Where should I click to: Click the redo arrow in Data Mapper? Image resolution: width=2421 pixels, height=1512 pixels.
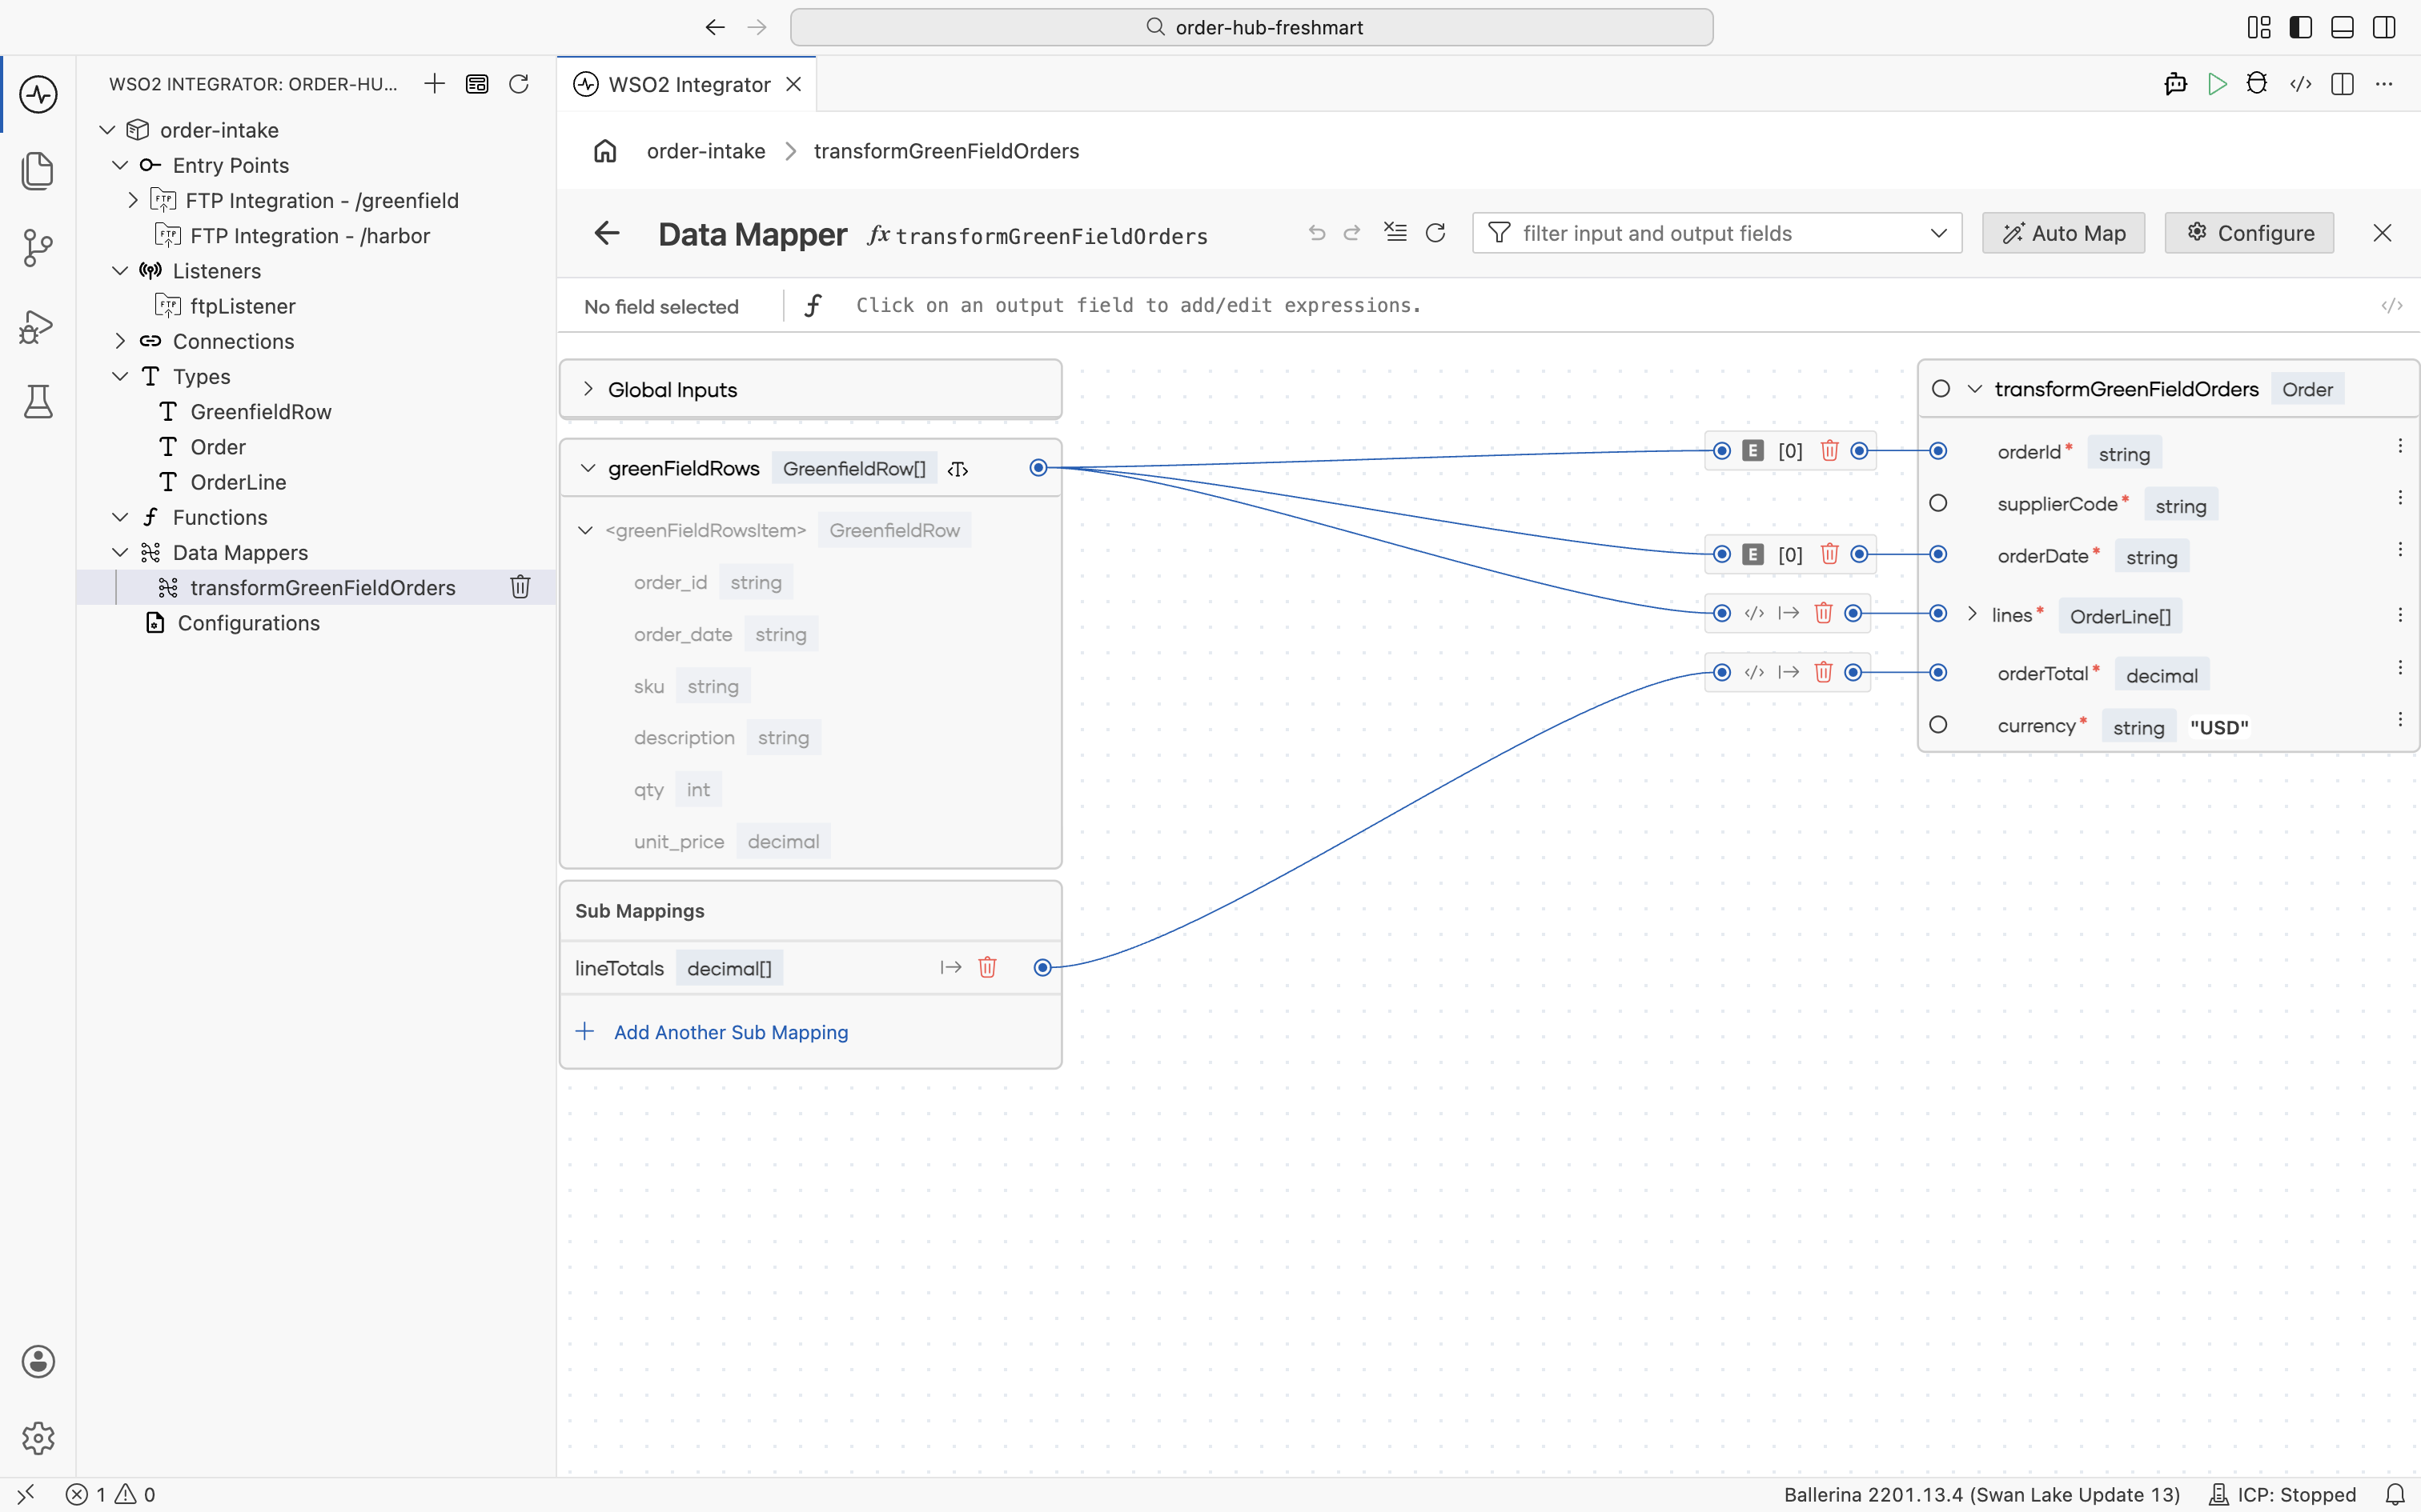(x=1351, y=233)
